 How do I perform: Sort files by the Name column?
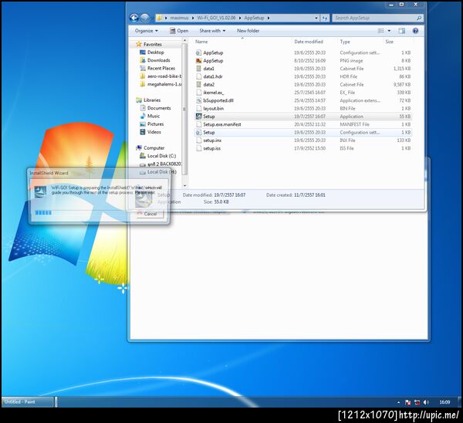201,42
